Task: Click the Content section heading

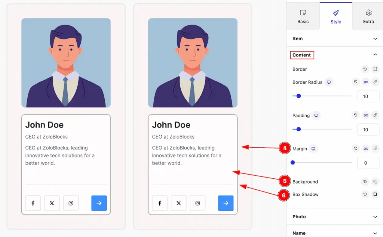Action: tap(302, 55)
